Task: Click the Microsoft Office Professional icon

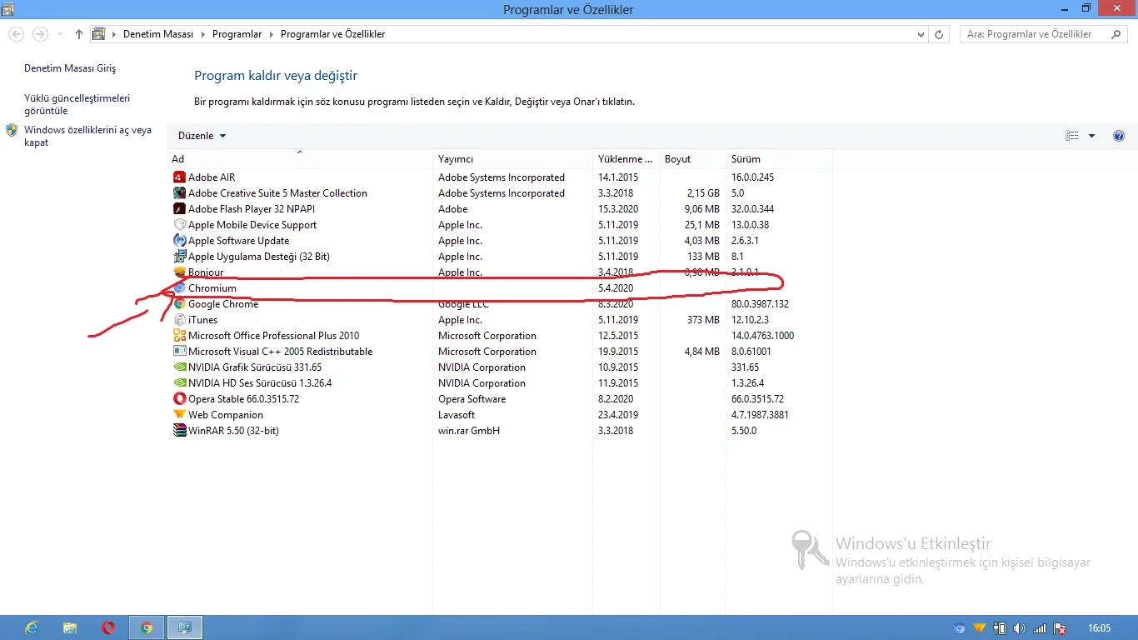Action: [x=179, y=336]
